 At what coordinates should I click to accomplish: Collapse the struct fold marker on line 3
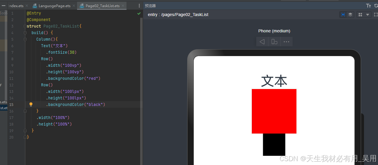tap(25, 26)
